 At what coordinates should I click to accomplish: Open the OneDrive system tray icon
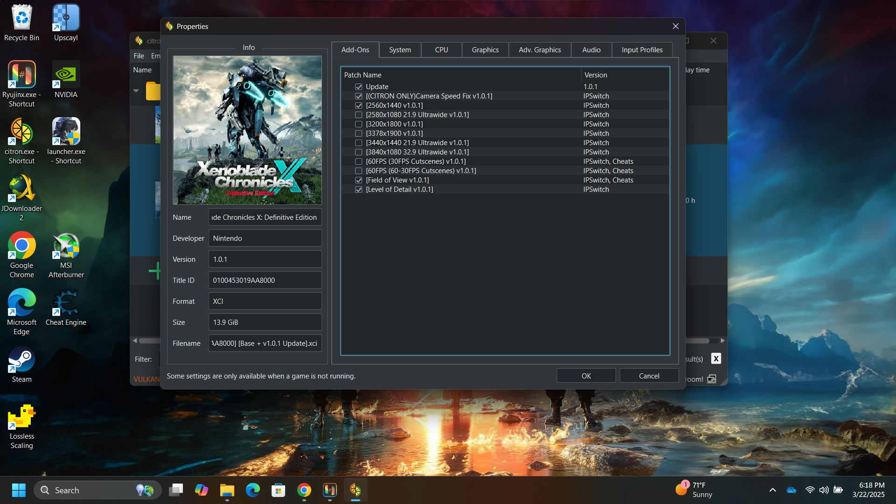point(791,490)
